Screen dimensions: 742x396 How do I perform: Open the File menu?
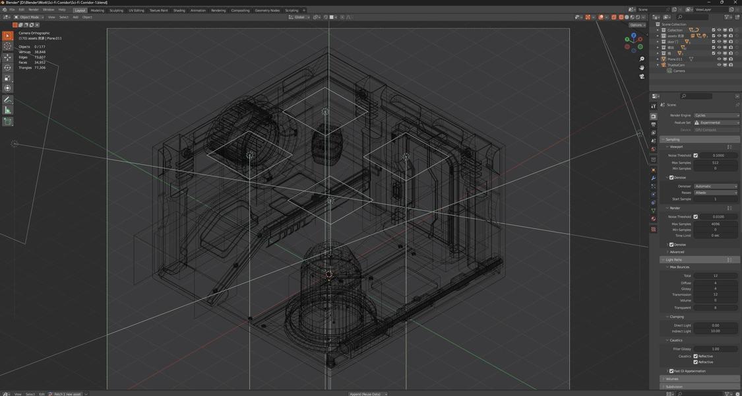[x=12, y=9]
